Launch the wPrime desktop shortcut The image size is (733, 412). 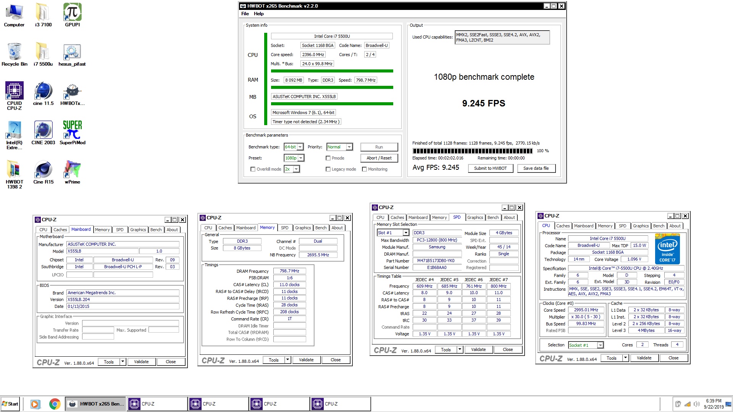click(x=72, y=172)
